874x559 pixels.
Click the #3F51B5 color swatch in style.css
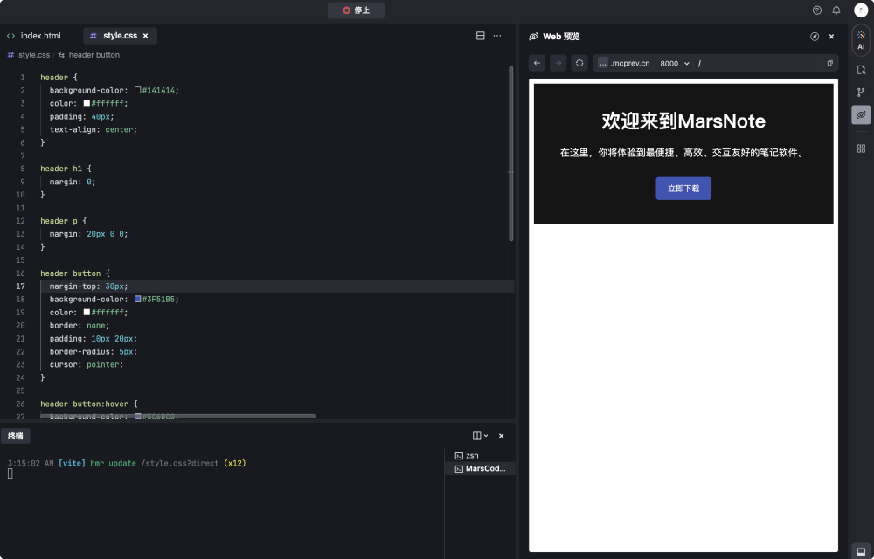[x=138, y=299]
